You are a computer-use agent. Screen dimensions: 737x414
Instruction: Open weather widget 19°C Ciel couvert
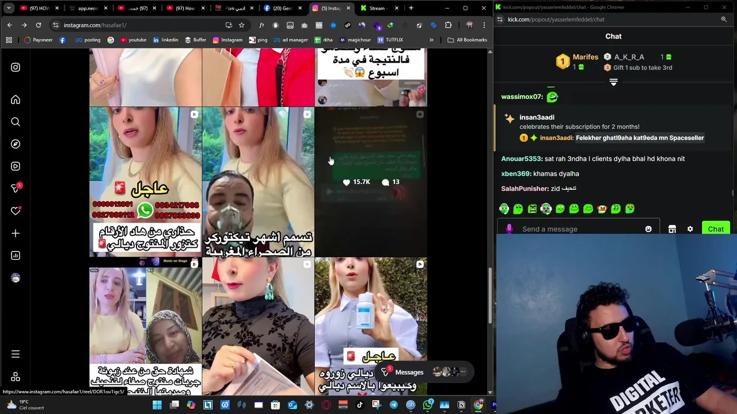pos(25,405)
